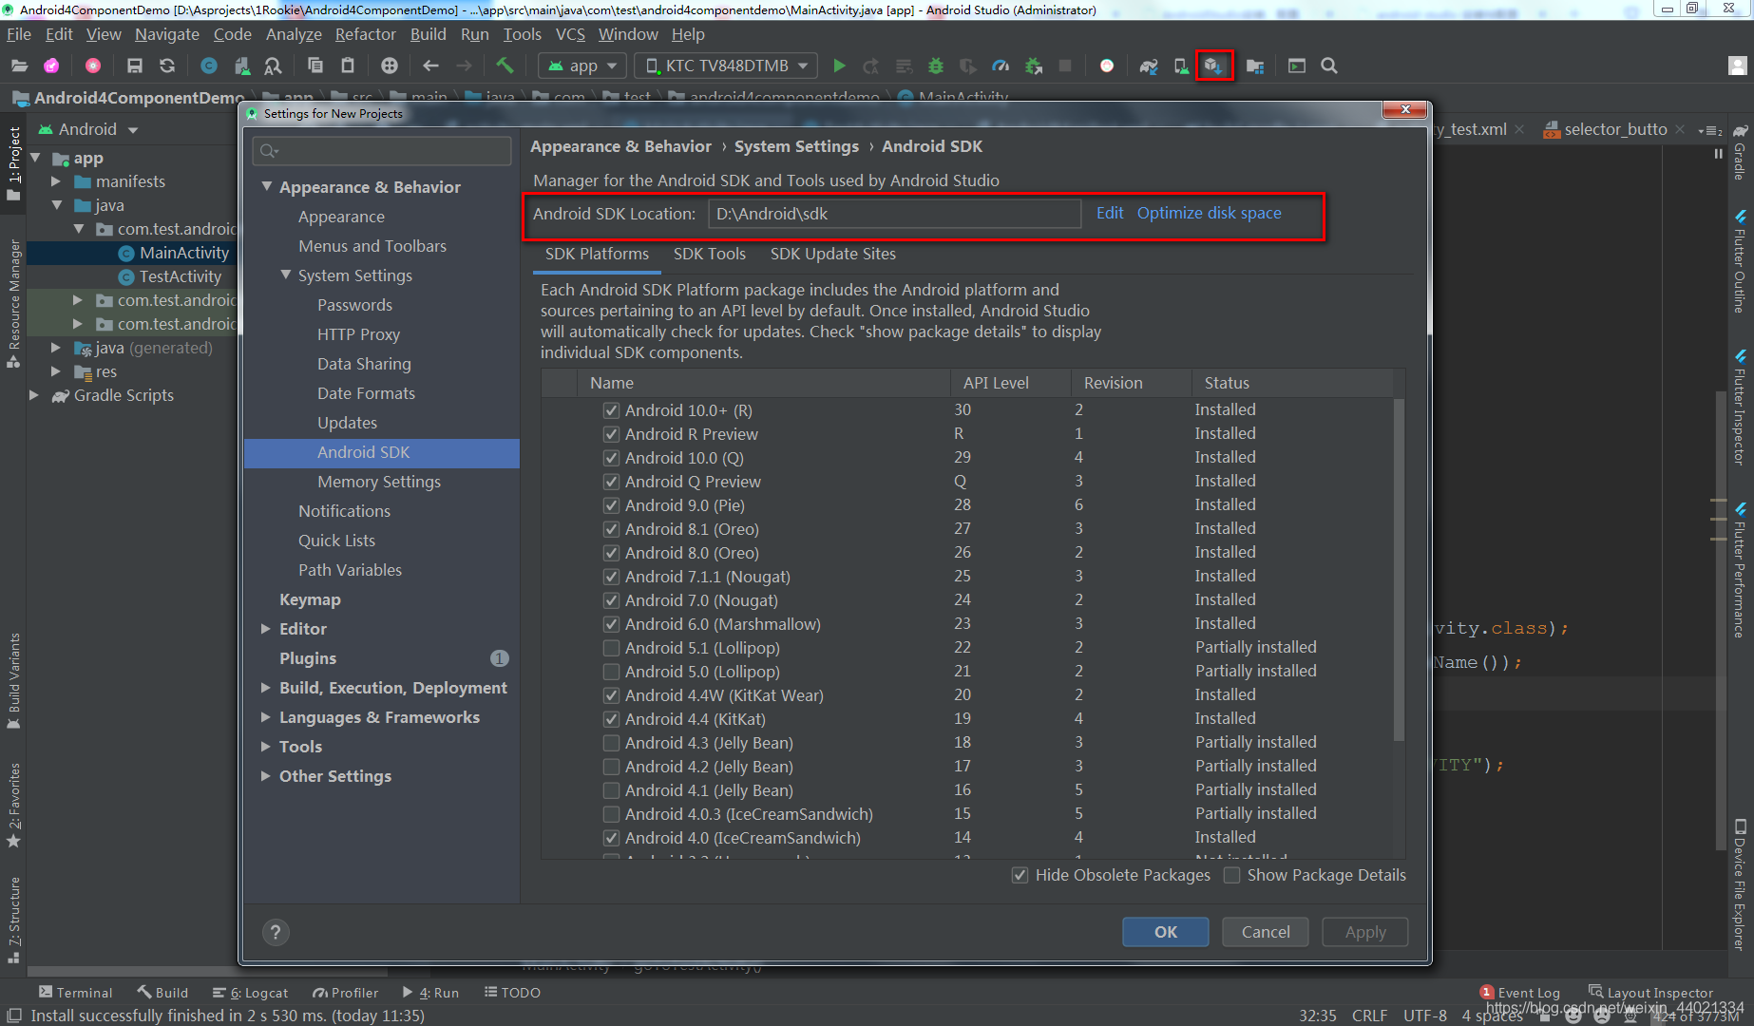Click the Copy toolbar icon
This screenshot has height=1026, width=1754.
point(315,66)
